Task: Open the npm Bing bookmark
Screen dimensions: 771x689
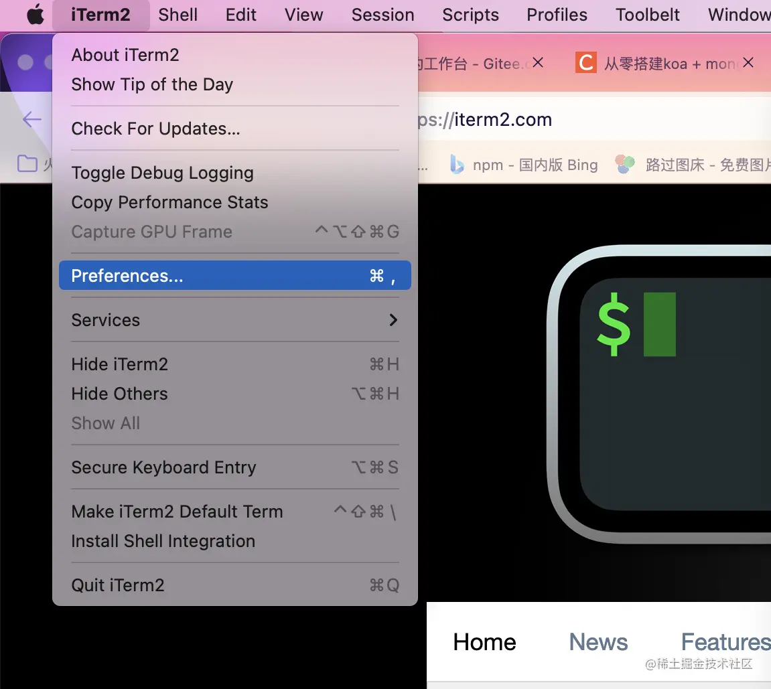Action: (x=524, y=165)
